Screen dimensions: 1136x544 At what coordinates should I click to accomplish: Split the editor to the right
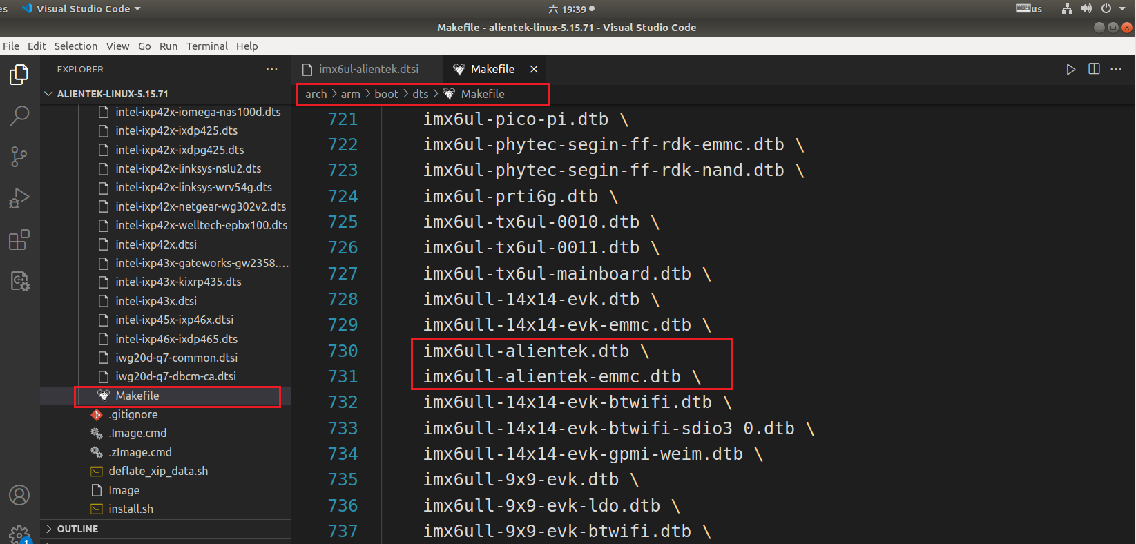[1094, 69]
